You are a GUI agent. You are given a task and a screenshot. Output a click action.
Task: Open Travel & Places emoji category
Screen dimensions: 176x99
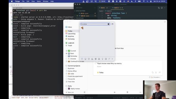click(x=99, y=59)
